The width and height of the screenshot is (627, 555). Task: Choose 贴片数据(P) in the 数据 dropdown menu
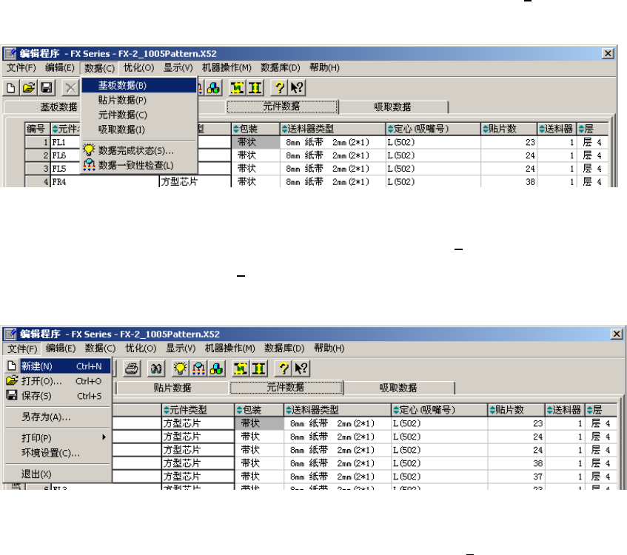(138, 100)
